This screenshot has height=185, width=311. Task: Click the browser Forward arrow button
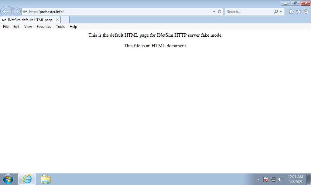[17, 12]
